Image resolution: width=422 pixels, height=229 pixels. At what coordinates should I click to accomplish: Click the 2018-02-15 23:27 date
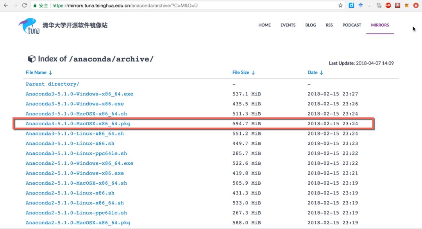(x=333, y=94)
